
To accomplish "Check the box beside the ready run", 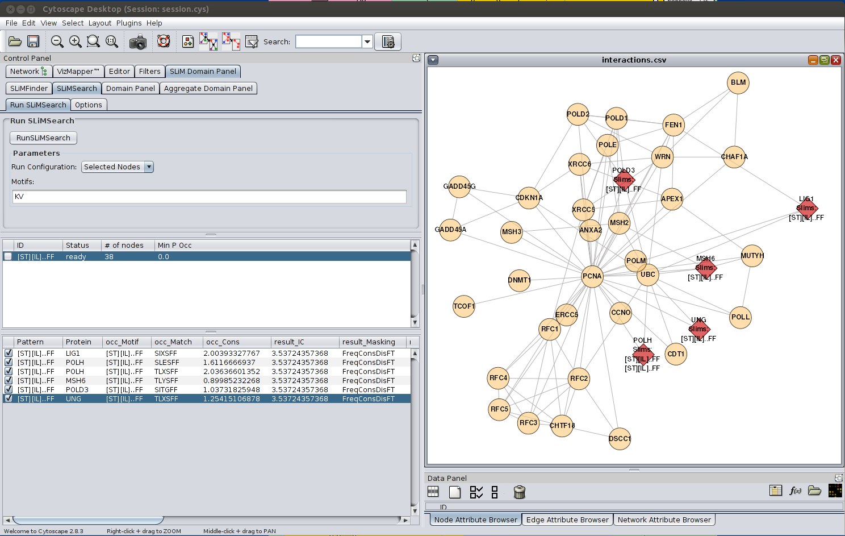I will pyautogui.click(x=9, y=256).
